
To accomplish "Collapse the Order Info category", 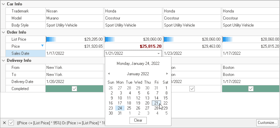I will coord(3,32).
